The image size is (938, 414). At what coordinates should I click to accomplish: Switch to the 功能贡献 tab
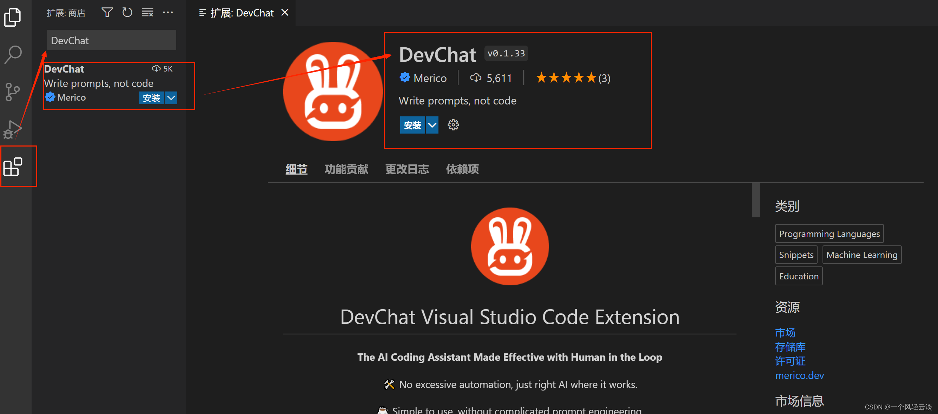tap(346, 169)
